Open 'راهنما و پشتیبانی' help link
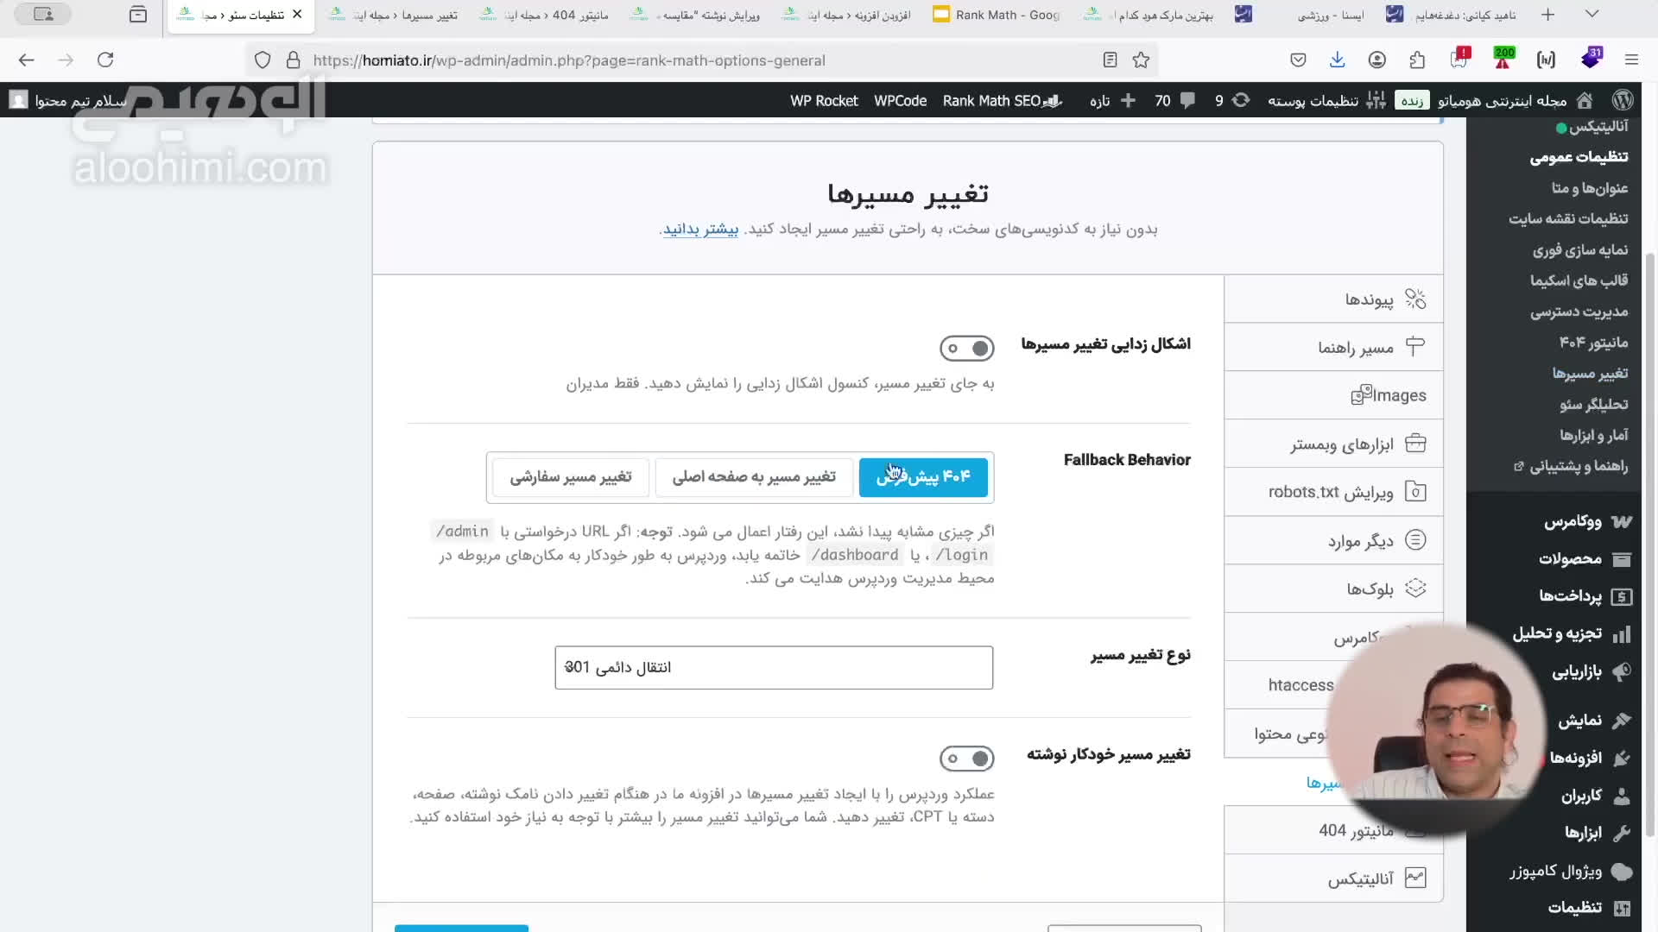The width and height of the screenshot is (1658, 932). 1571,467
